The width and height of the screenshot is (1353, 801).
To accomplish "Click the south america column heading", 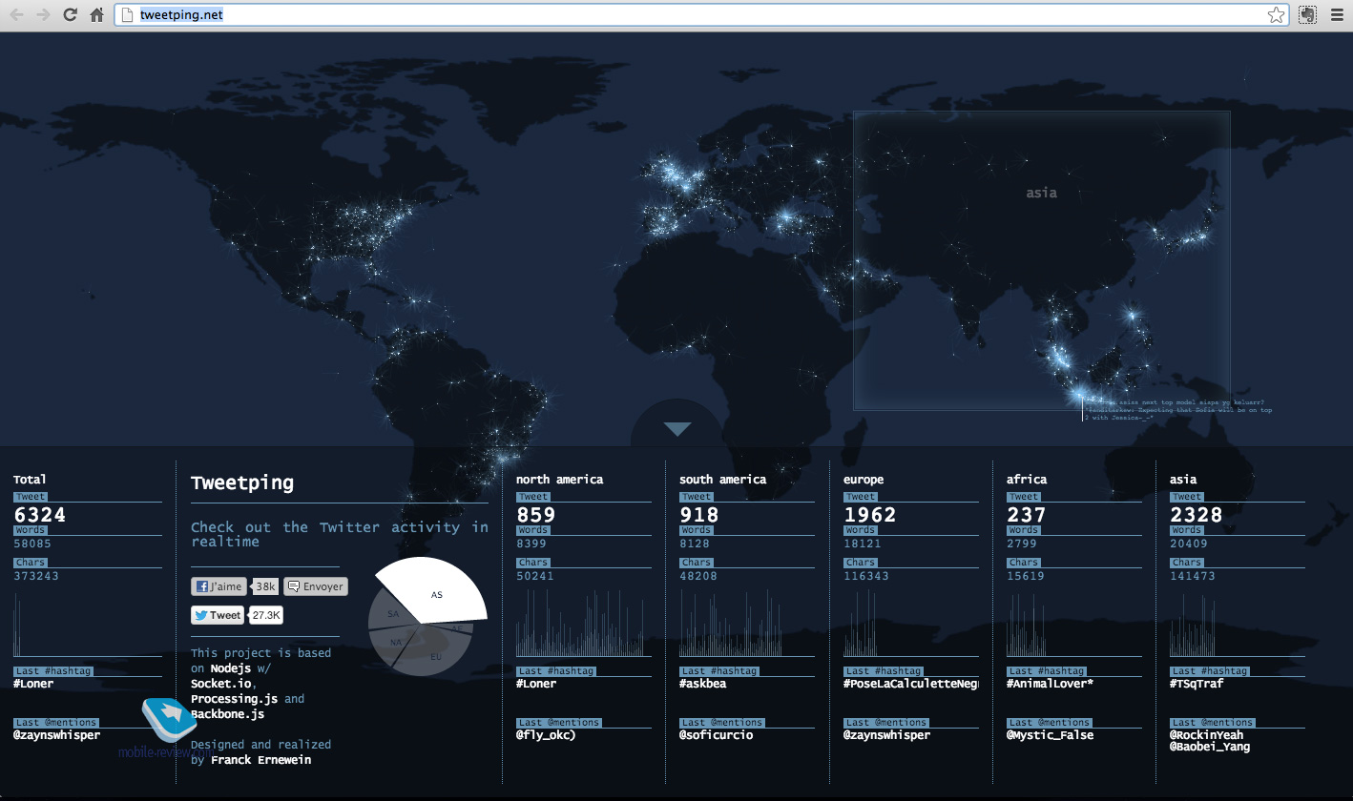I will click(x=722, y=480).
